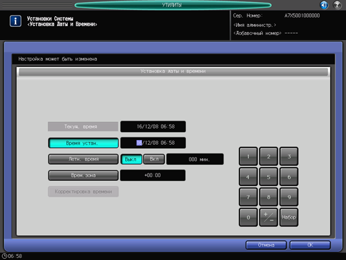Select the Время устан. button

tap(83, 143)
